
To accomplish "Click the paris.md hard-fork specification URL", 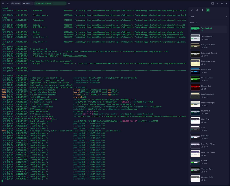I will pyautogui.click(x=115, y=51).
